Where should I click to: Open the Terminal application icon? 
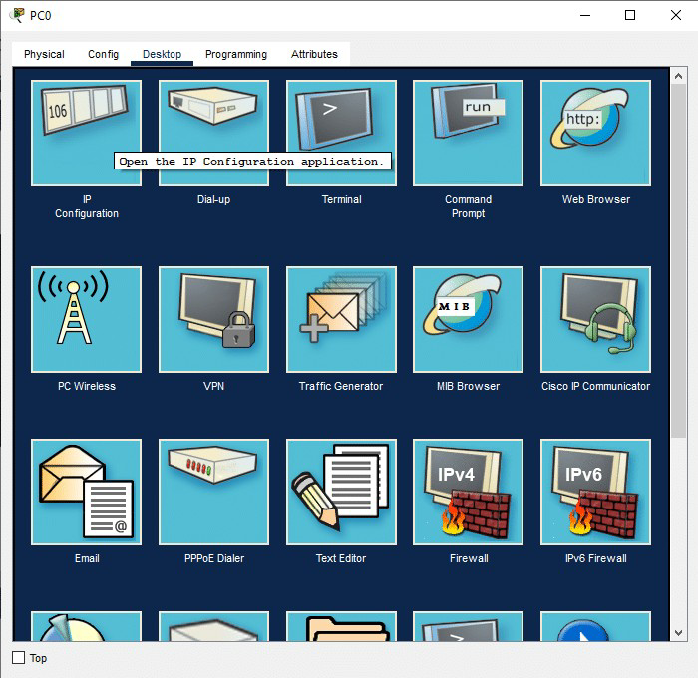coord(341,133)
